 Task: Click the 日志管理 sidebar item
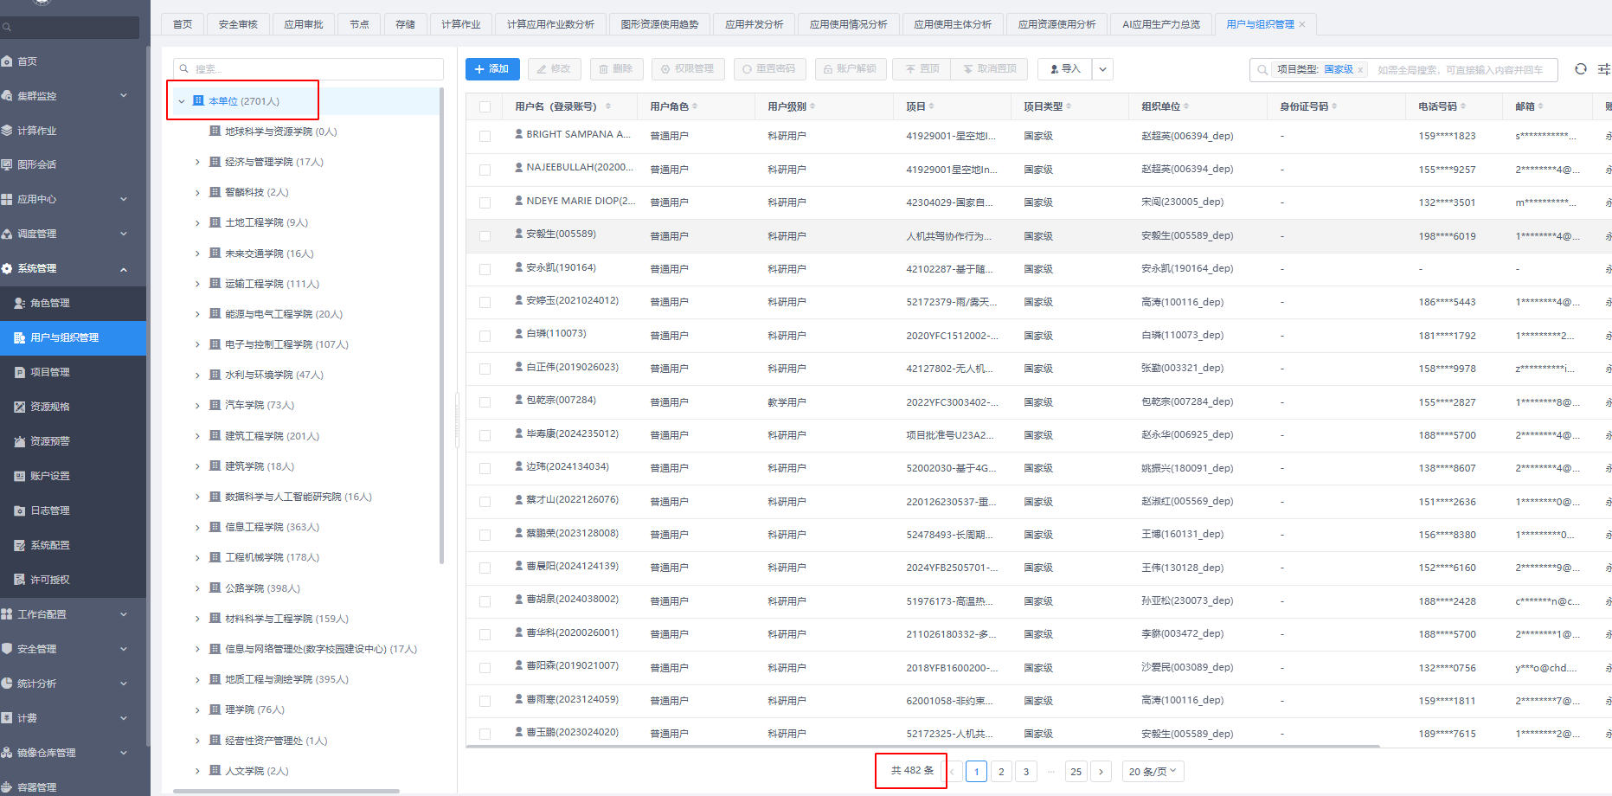[49, 510]
